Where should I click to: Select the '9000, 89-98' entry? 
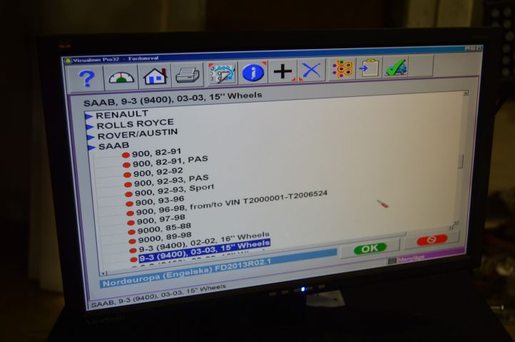point(165,237)
